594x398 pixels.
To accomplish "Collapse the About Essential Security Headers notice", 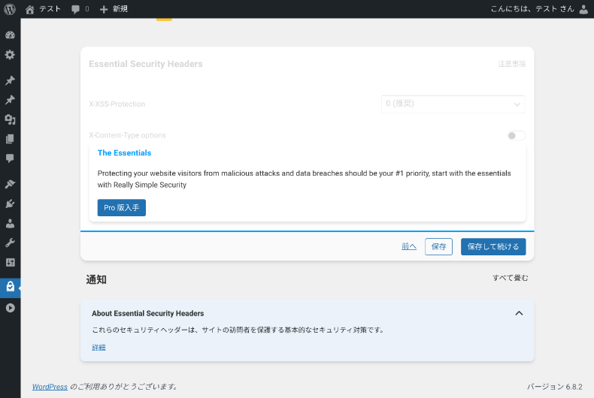I will 519,313.
